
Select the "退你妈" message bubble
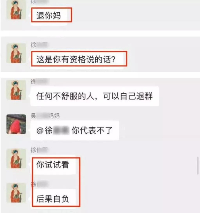49,16
